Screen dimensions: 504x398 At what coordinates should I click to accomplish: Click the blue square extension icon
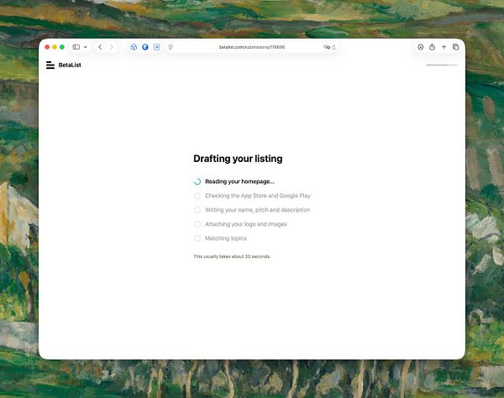[x=157, y=47]
